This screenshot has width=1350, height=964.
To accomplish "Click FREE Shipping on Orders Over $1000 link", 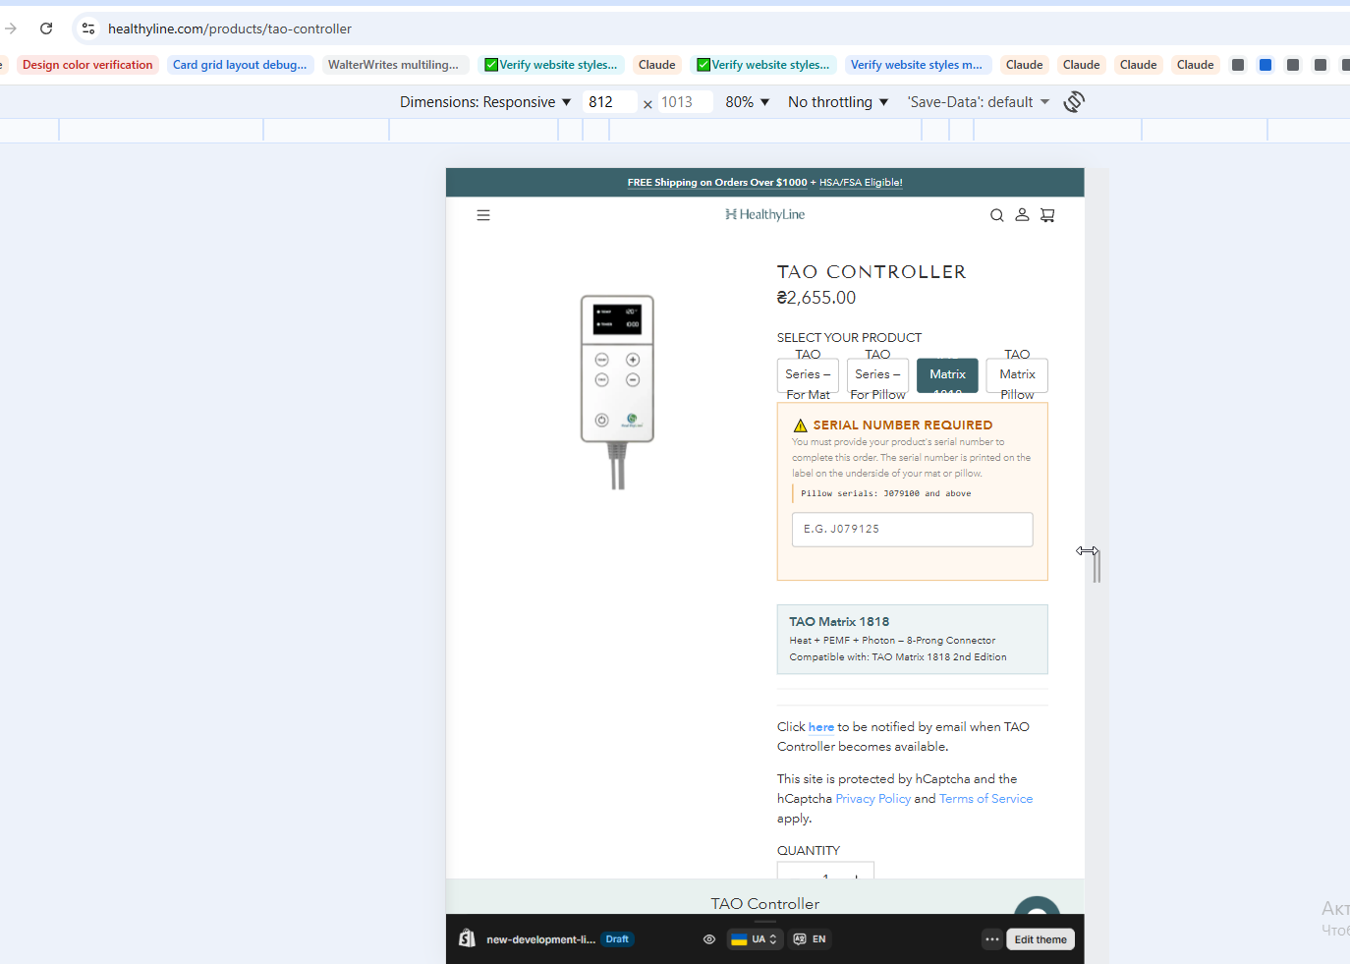I will pos(717,183).
